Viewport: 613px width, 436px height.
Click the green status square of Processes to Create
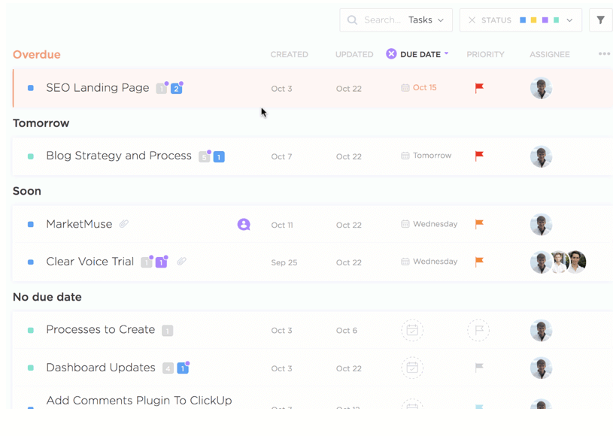coord(31,331)
